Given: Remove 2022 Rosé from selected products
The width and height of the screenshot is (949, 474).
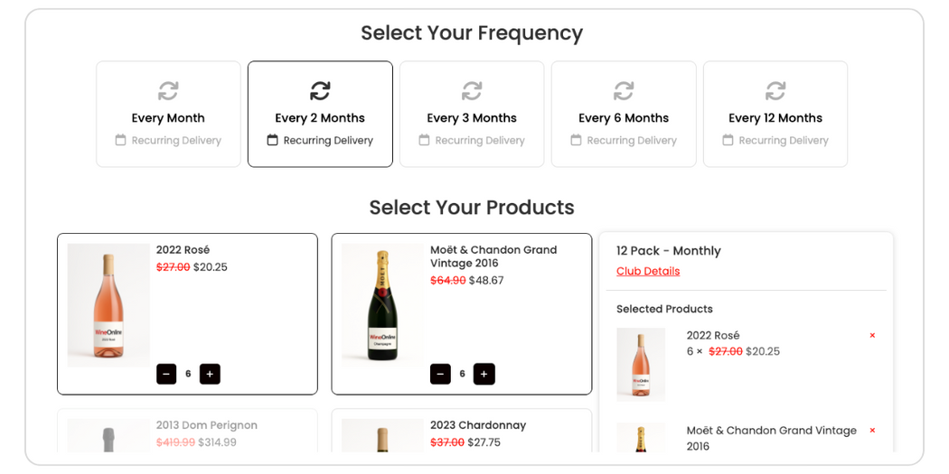Looking at the screenshot, I should 872,336.
